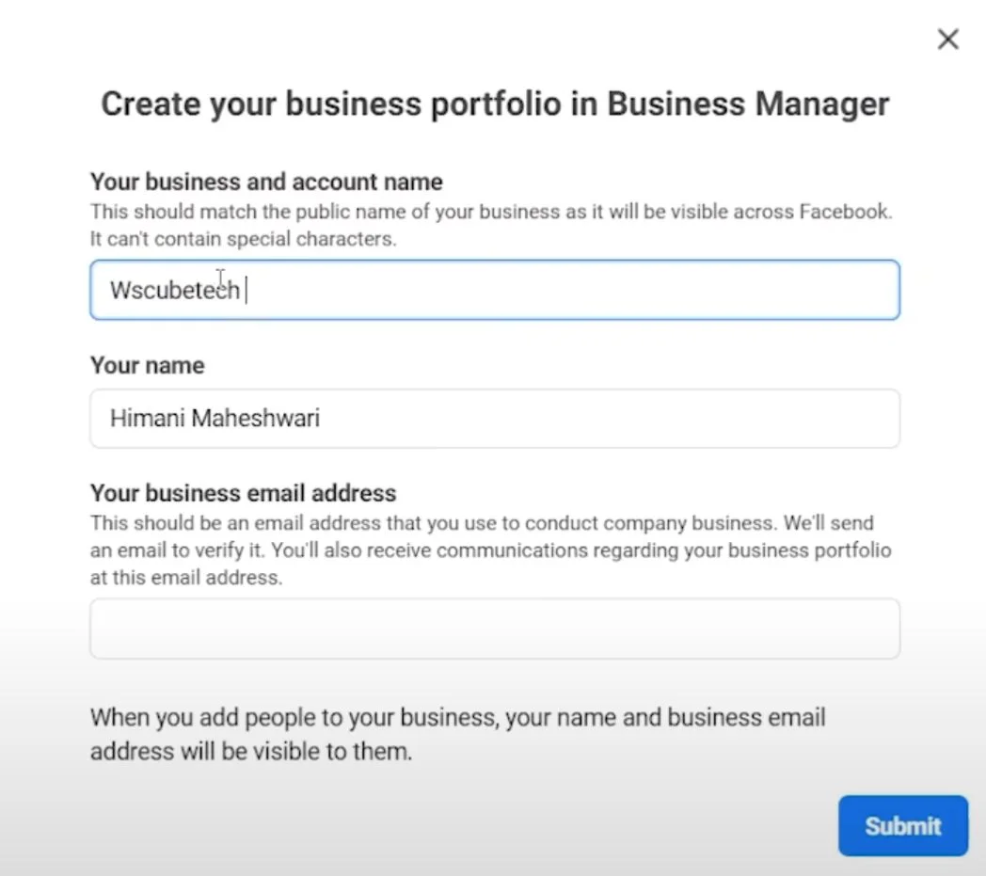Focus the business and account name field
Screen dimensions: 986x876
coord(565,290)
